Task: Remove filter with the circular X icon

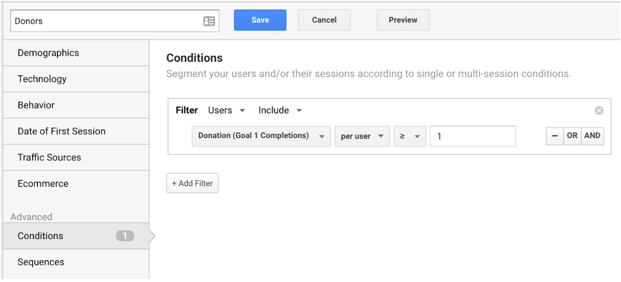Action: 599,111
